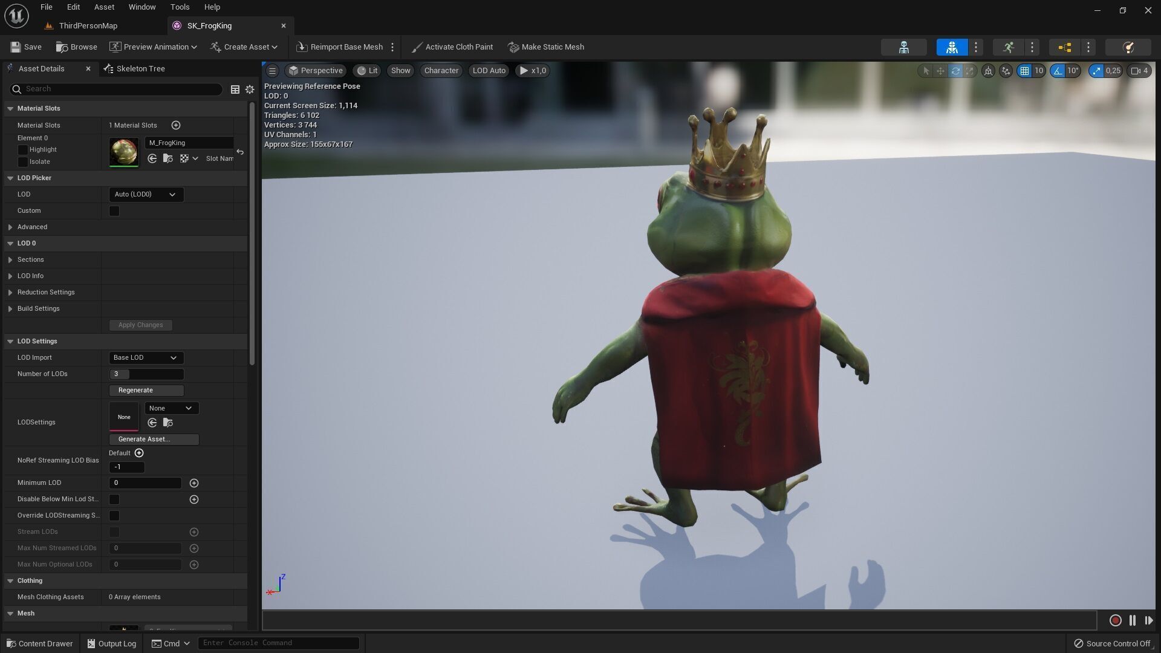Open camera speed setting 4
The height and width of the screenshot is (653, 1161).
tap(1139, 71)
